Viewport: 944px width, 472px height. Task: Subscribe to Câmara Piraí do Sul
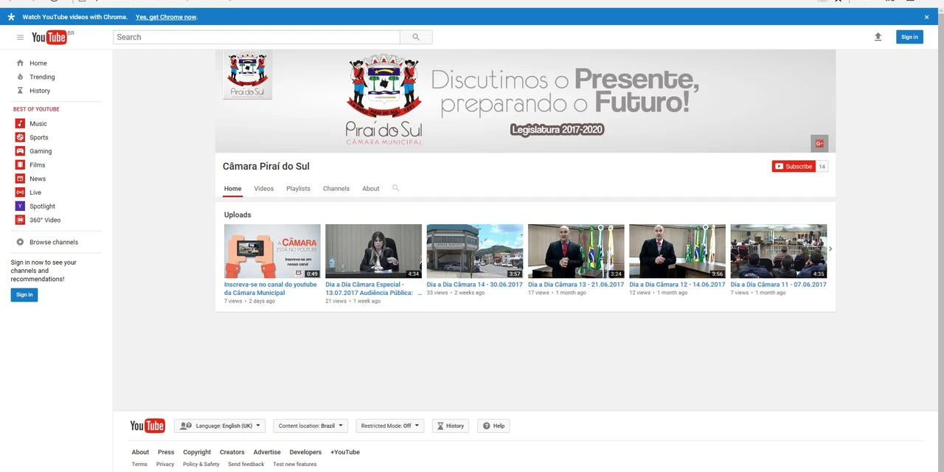pos(793,167)
